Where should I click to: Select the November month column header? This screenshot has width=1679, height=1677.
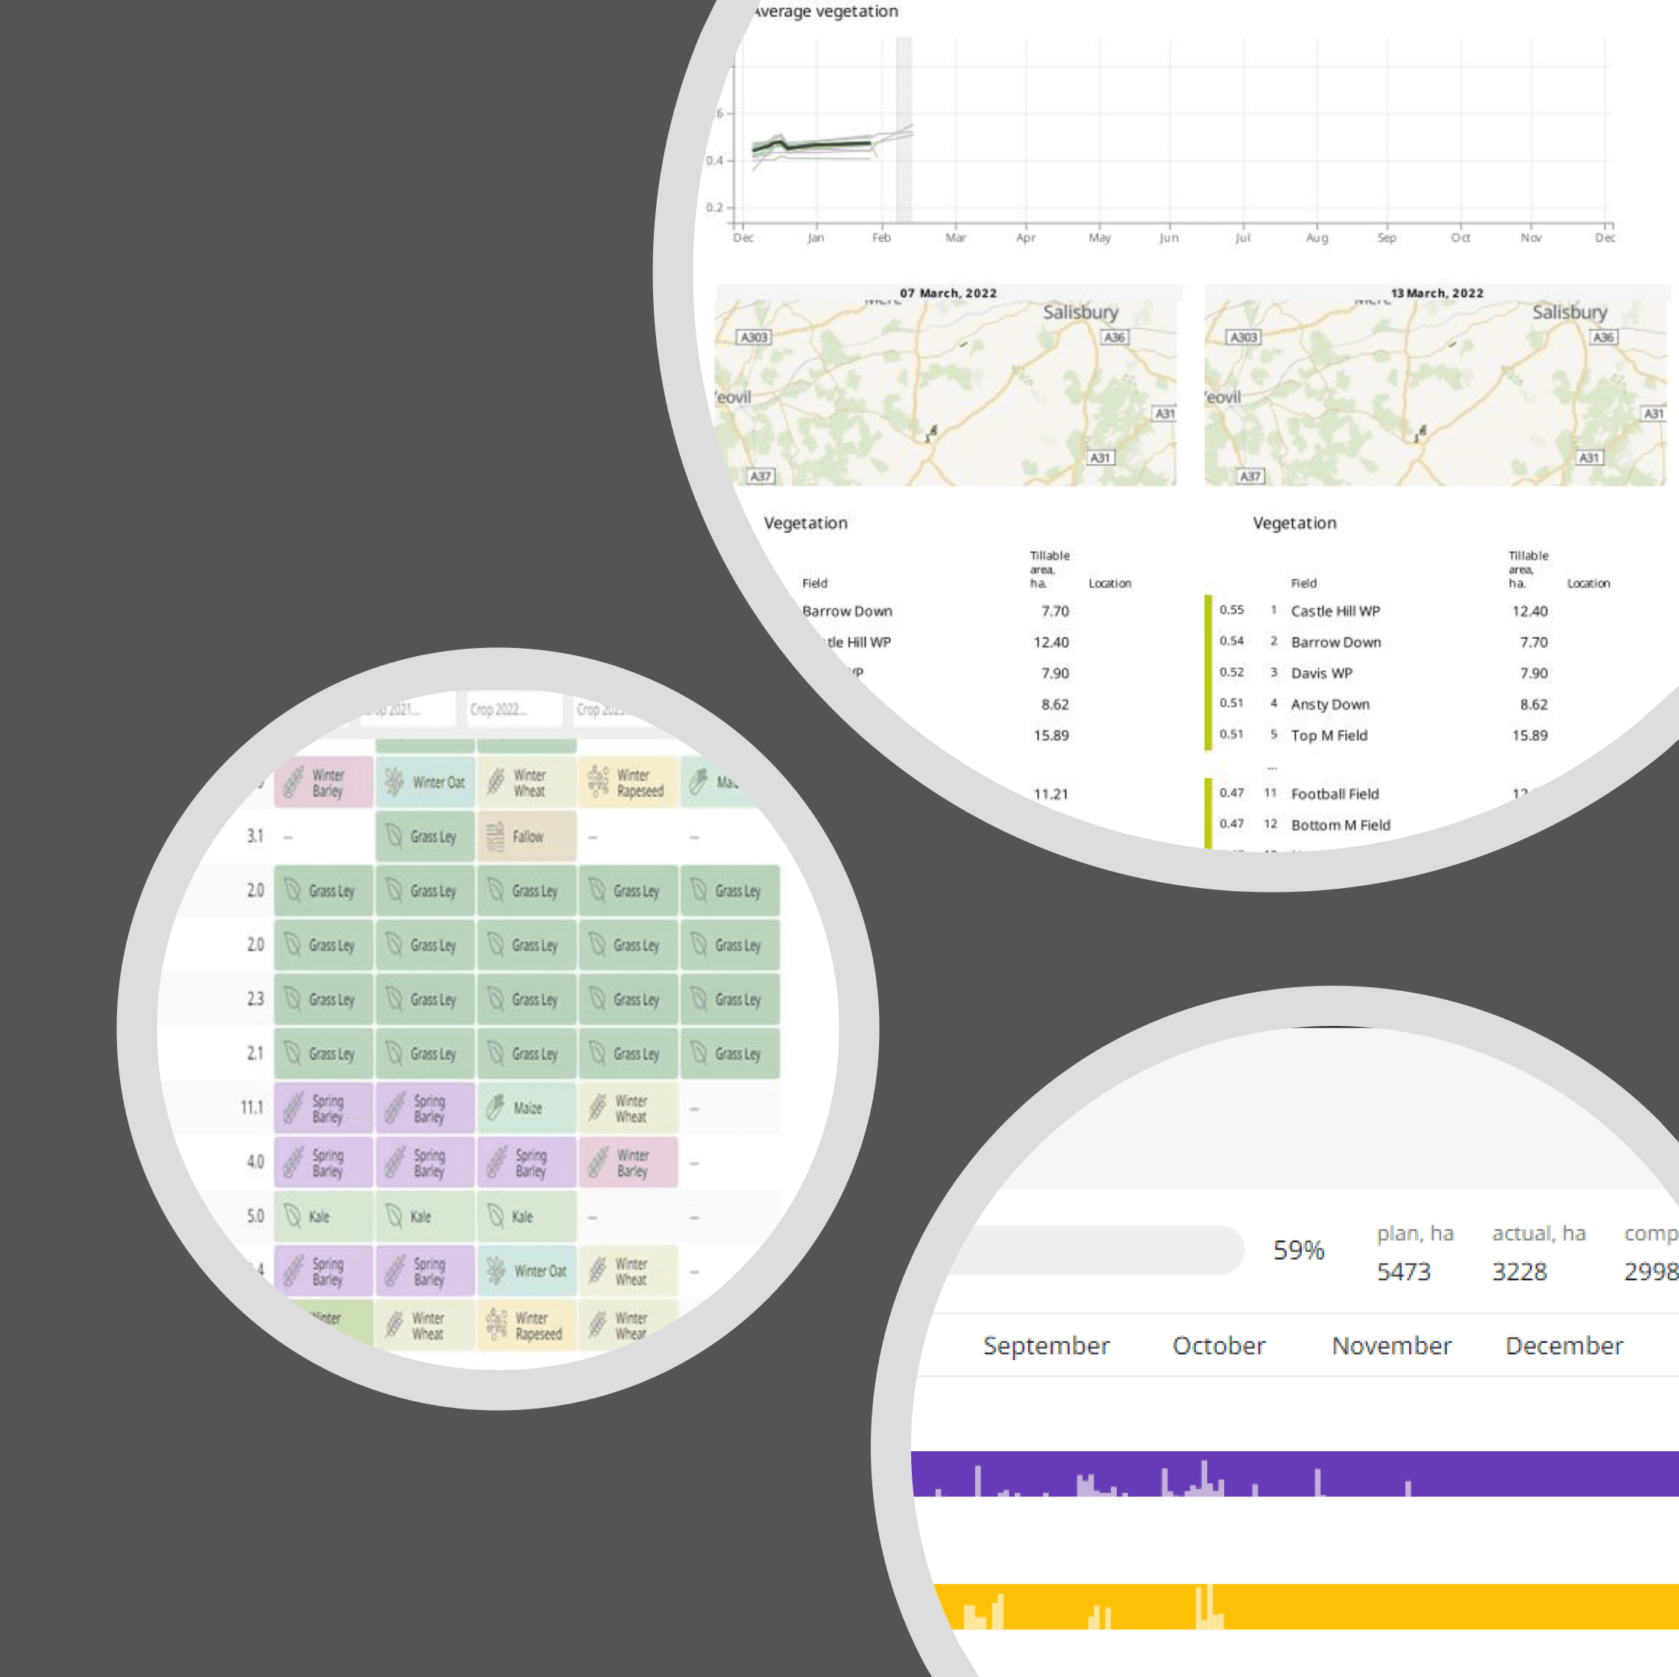point(1391,1346)
